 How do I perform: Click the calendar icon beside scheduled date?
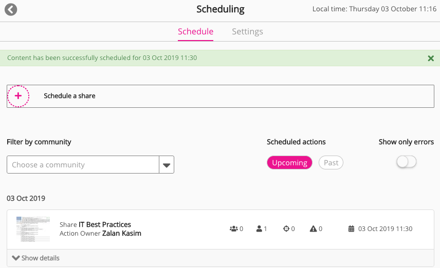point(352,229)
